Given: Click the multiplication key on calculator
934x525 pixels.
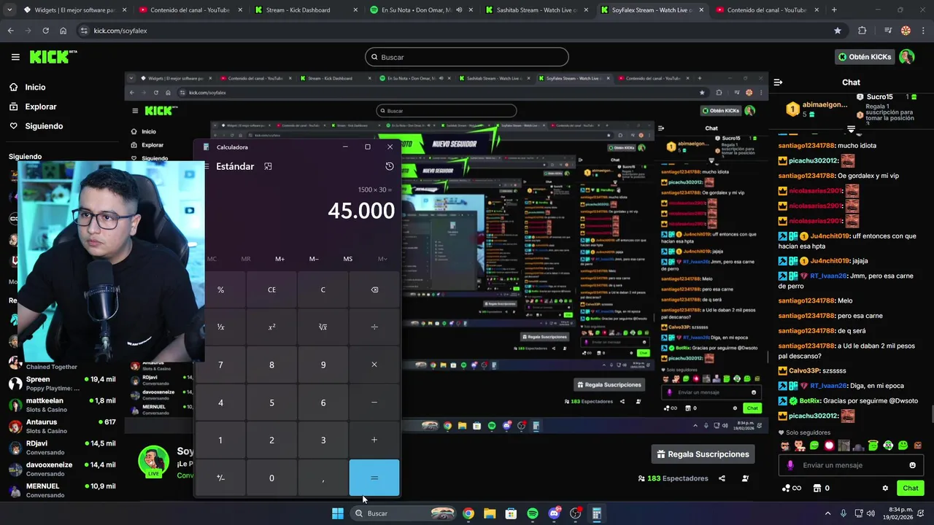Looking at the screenshot, I should click(x=374, y=365).
